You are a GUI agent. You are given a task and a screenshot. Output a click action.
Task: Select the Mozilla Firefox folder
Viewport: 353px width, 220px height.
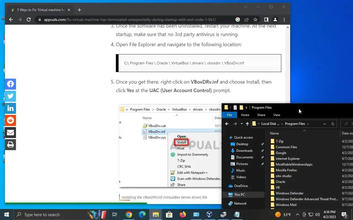286,170
